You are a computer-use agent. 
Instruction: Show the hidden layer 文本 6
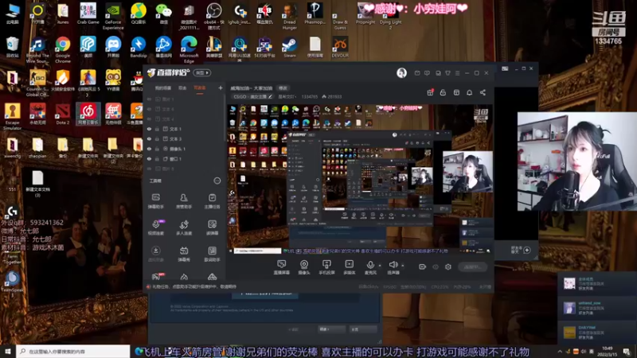pos(149,109)
